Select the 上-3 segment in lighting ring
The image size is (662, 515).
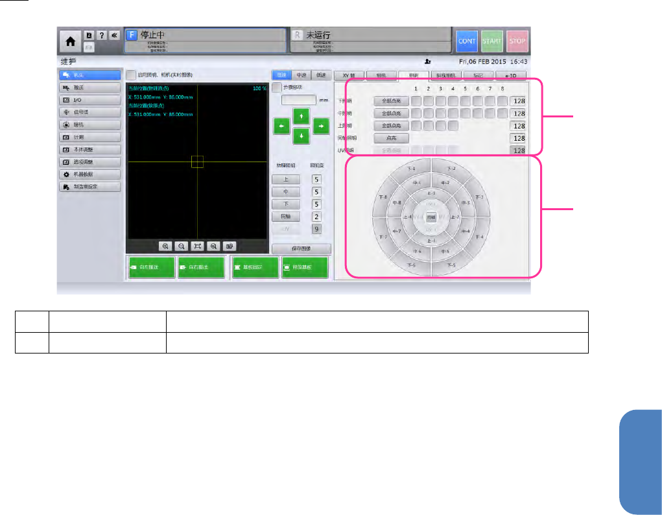coord(431,241)
